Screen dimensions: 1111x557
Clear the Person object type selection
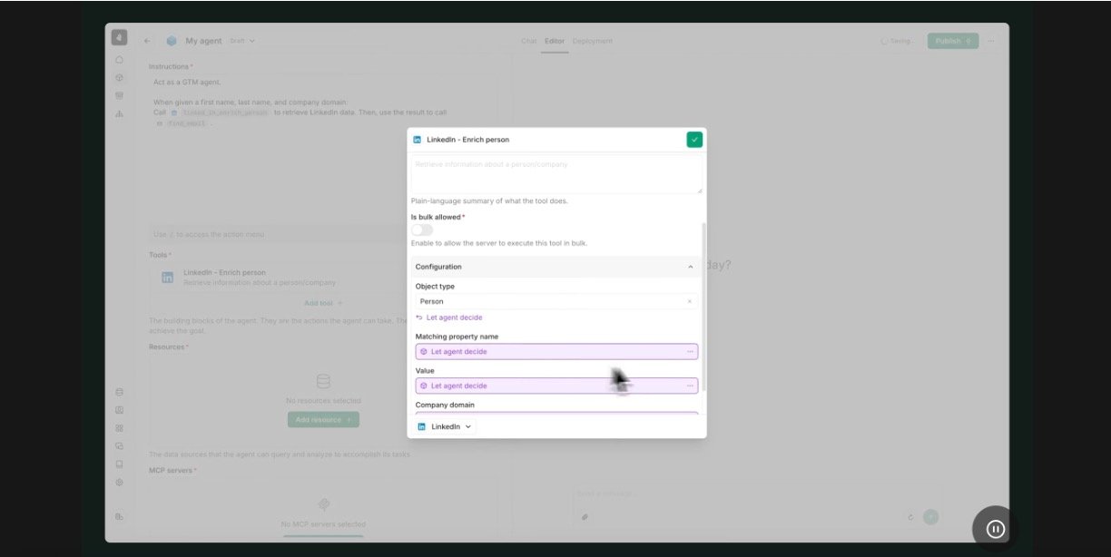pyautogui.click(x=689, y=301)
